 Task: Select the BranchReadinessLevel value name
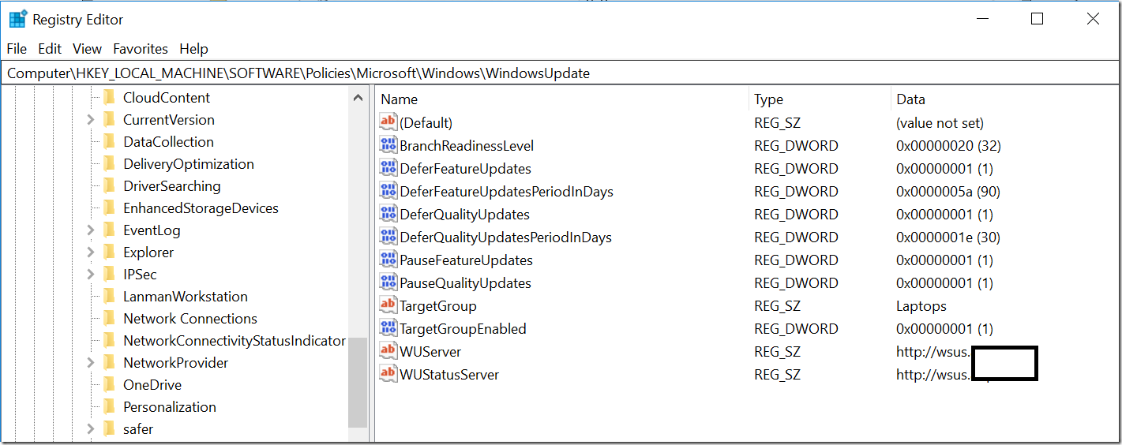pyautogui.click(x=467, y=146)
